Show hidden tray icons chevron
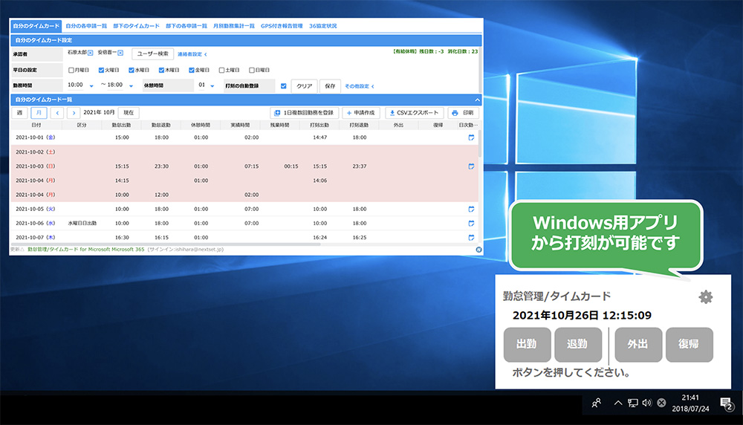Image resolution: width=743 pixels, height=425 pixels. click(618, 403)
